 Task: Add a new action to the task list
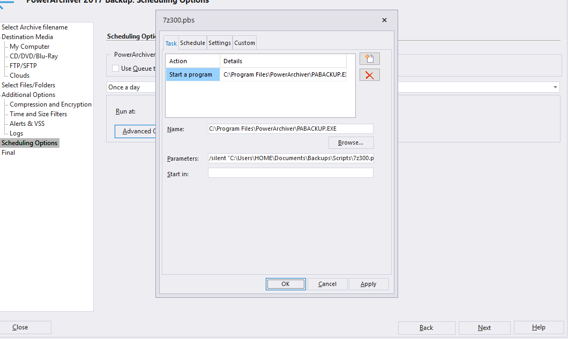coord(370,59)
